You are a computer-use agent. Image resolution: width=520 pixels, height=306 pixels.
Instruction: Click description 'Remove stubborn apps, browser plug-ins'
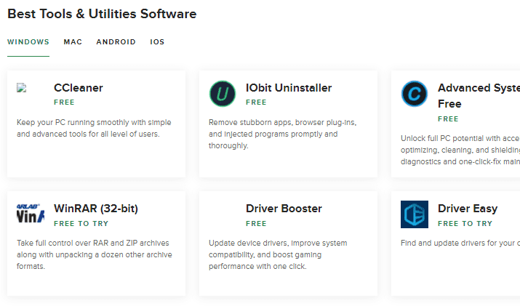[x=283, y=134]
